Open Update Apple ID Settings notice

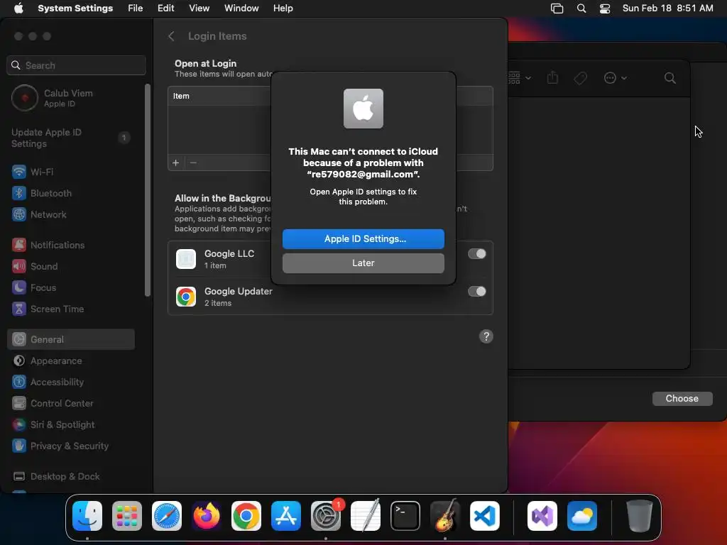(70, 138)
